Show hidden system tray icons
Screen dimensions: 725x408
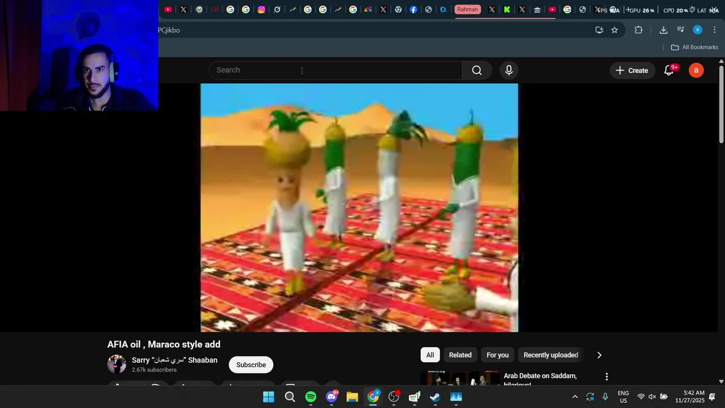(575, 397)
